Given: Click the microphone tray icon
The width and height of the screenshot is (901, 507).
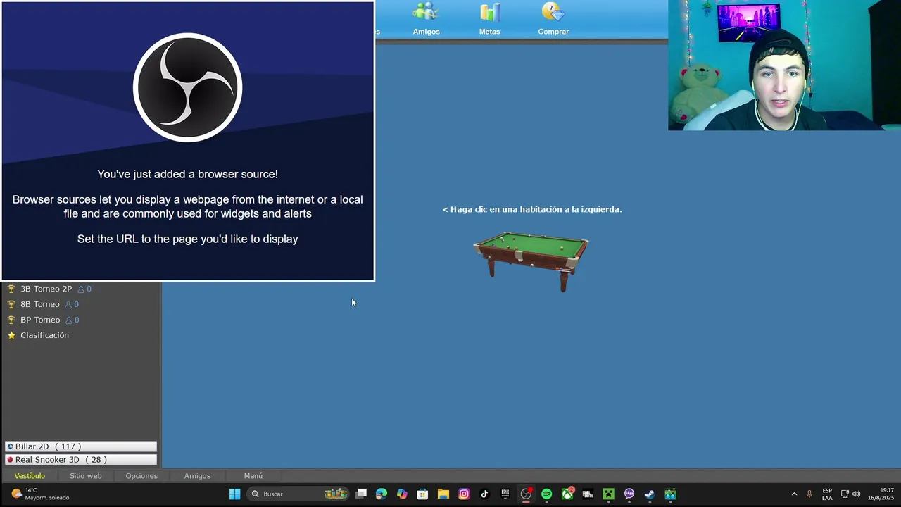Looking at the screenshot, I should [809, 494].
